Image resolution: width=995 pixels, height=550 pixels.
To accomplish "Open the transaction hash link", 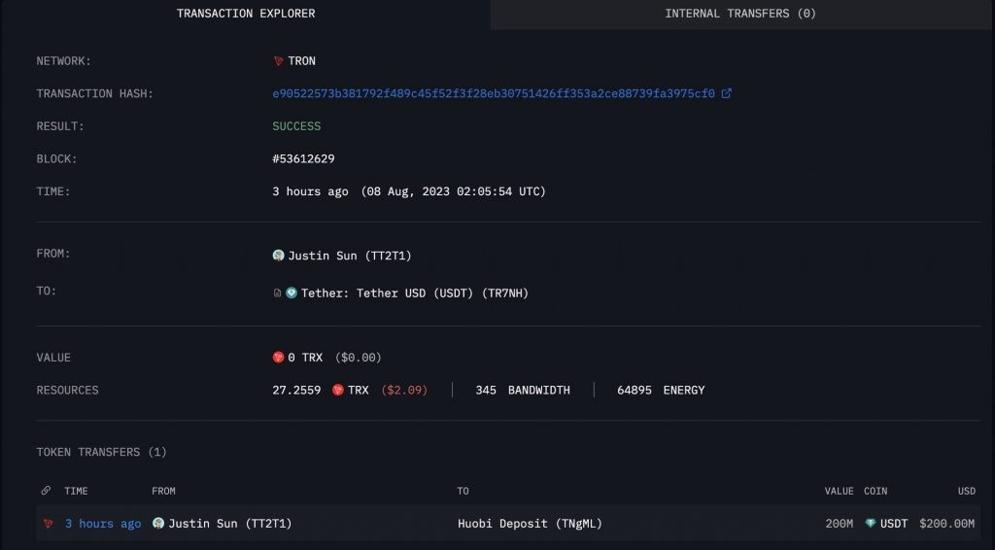I will click(x=493, y=94).
